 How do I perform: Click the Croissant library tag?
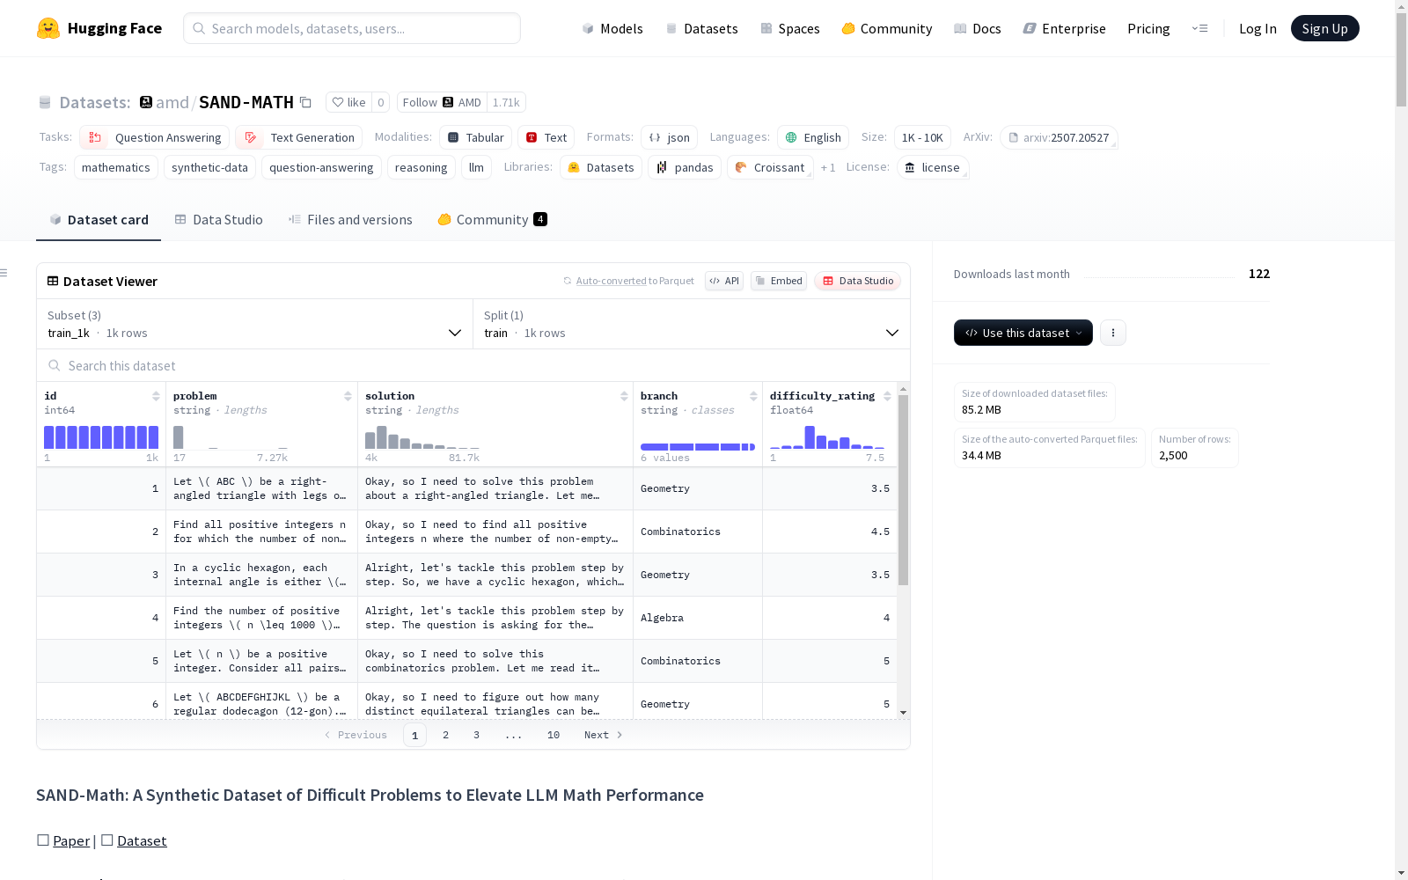pyautogui.click(x=770, y=167)
